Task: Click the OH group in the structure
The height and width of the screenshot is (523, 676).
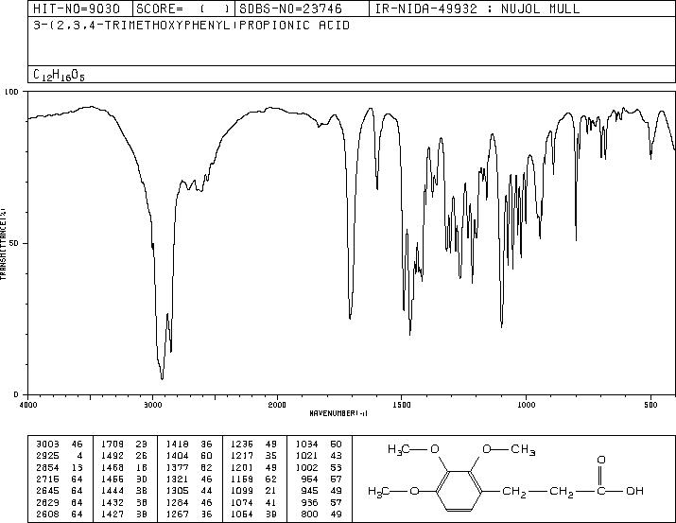Action: pos(635,491)
